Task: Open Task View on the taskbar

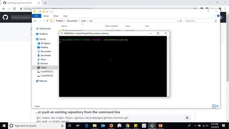Action: pos(70,126)
